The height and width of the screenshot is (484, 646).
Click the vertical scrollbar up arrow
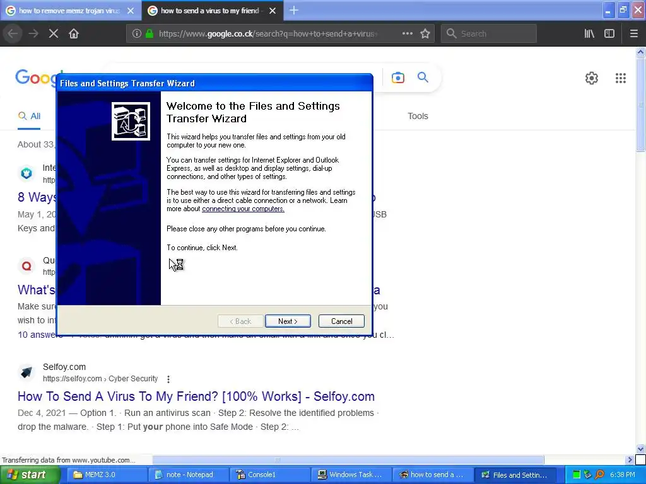coord(640,52)
